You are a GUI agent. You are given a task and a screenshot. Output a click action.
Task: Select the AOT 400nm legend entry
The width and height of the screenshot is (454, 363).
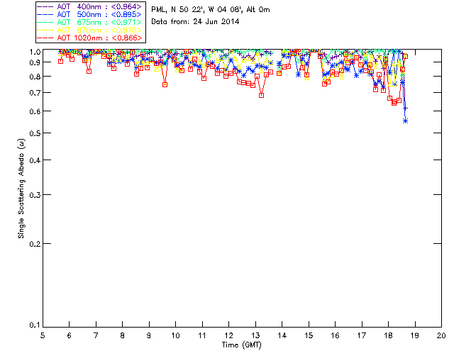90,6
